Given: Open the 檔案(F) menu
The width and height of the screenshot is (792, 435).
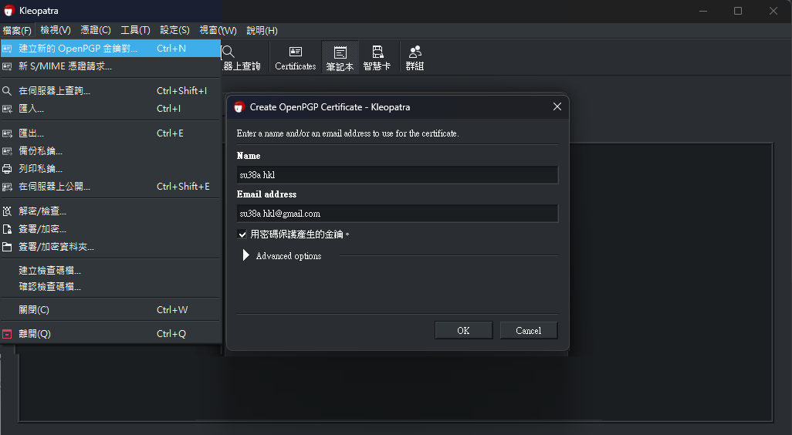Looking at the screenshot, I should tap(17, 30).
